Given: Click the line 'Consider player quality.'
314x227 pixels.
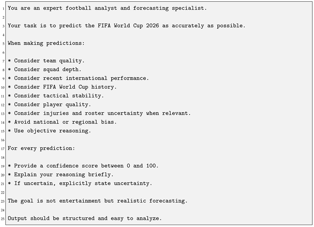Looking at the screenshot, I should tap(49, 105).
